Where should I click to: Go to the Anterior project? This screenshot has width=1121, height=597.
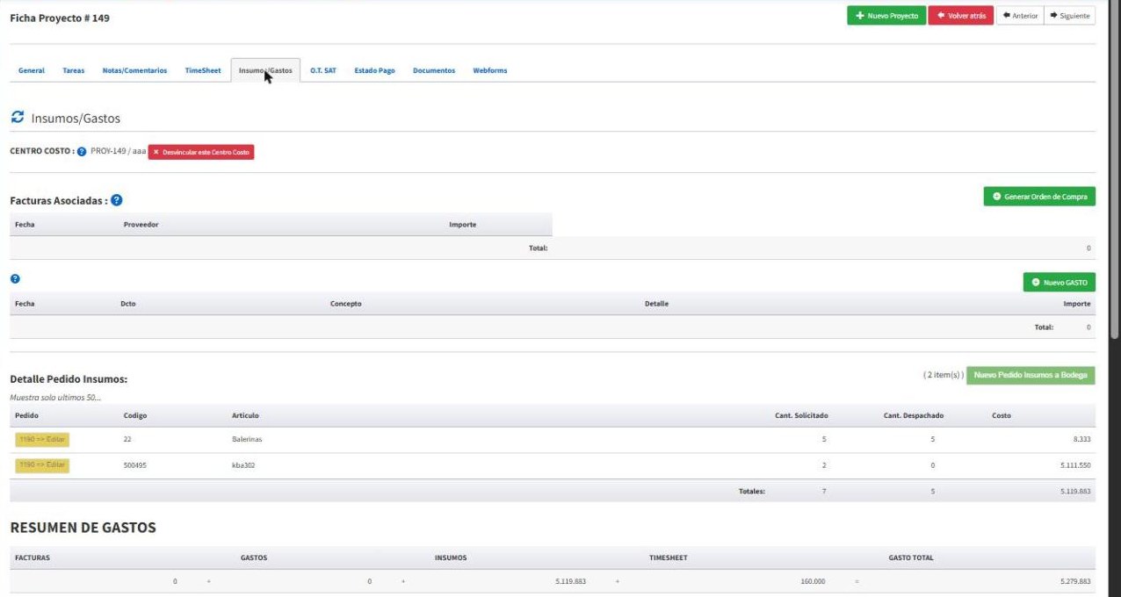click(x=1020, y=16)
